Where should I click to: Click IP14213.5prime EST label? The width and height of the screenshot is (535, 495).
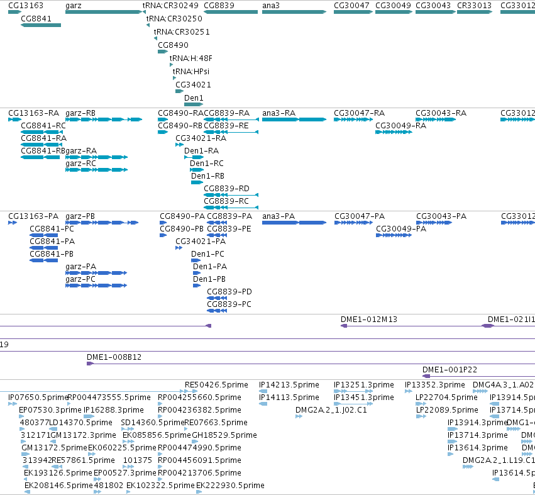coord(289,385)
